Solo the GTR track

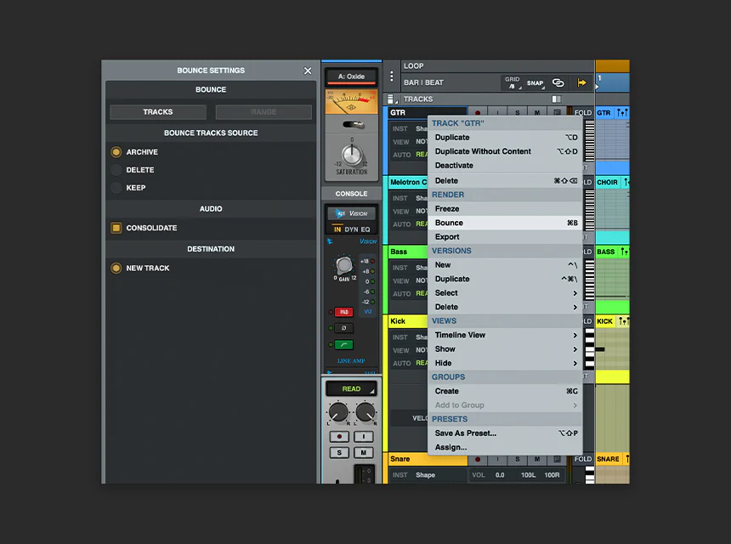518,113
